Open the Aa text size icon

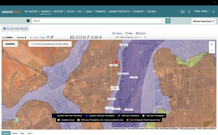coord(182,12)
